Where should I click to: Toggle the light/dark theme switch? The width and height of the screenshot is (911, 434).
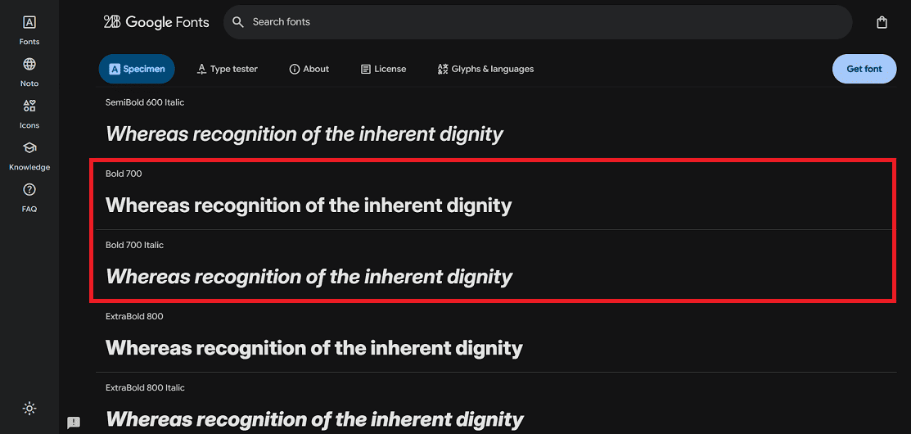pos(29,408)
